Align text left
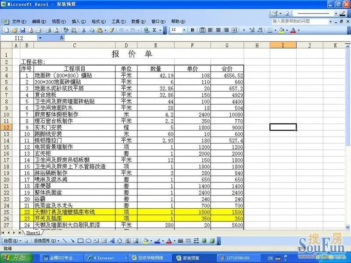The height and width of the screenshot is (263, 351). point(211,30)
